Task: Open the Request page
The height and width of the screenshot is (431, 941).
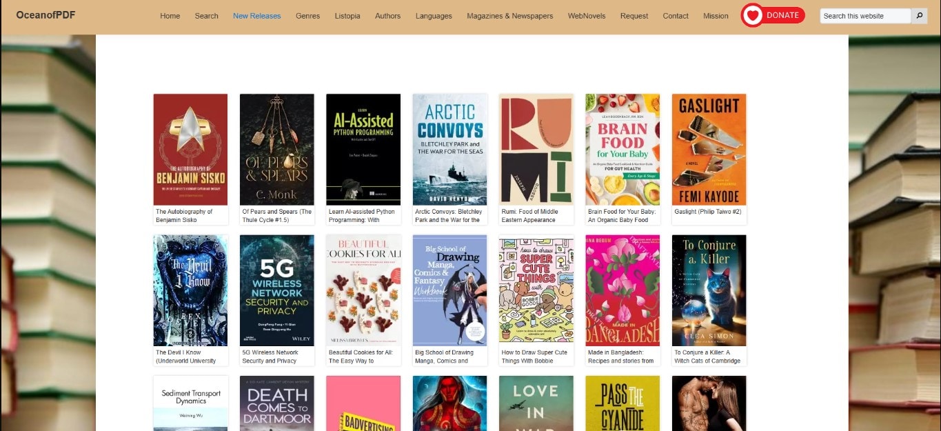Action: point(634,16)
